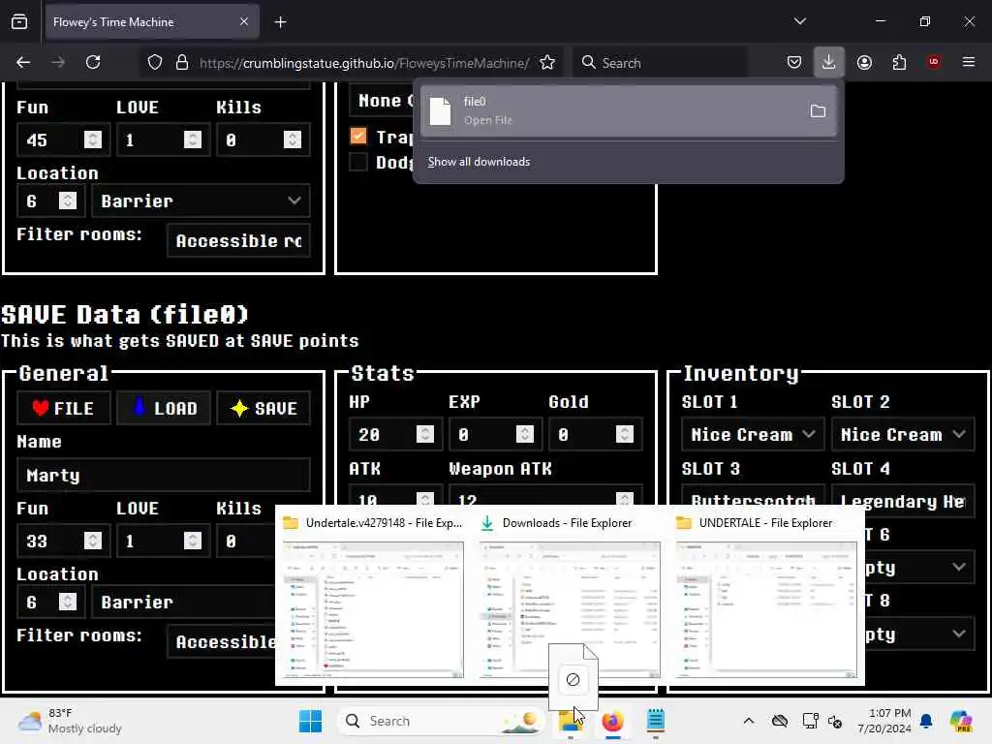
Task: Click the SAVE Data Fun 33 stepper
Action: [x=93, y=541]
